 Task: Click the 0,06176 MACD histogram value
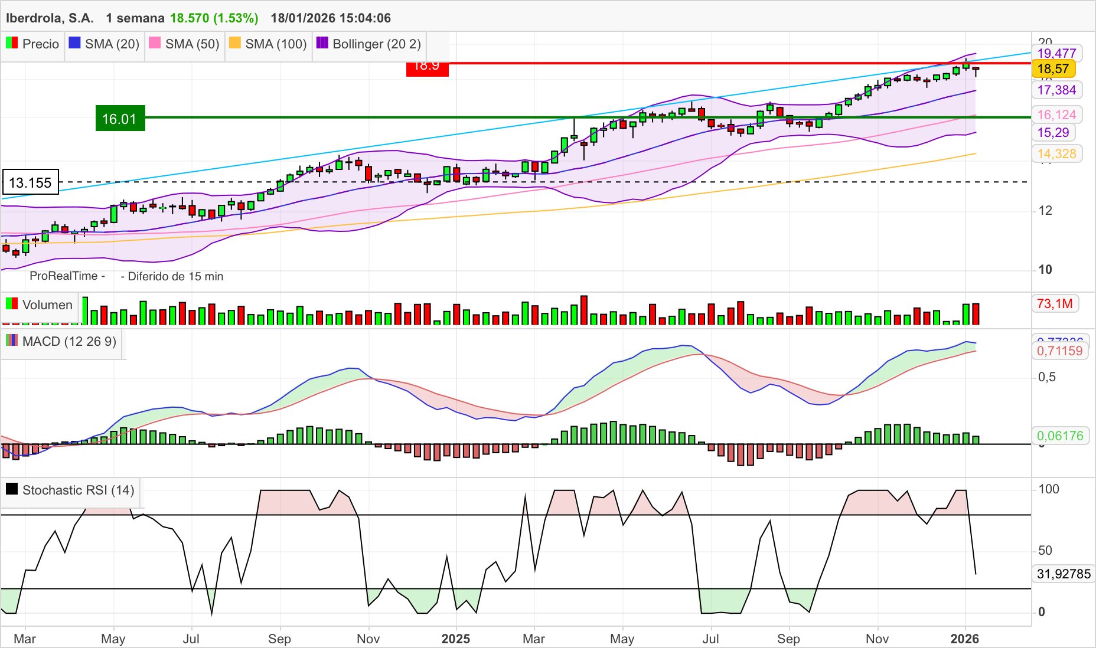pos(1060,436)
